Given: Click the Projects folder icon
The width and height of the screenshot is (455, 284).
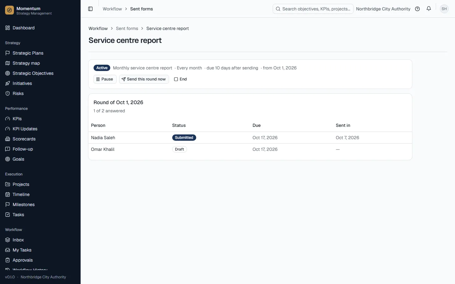Looking at the screenshot, I should 8,184.
